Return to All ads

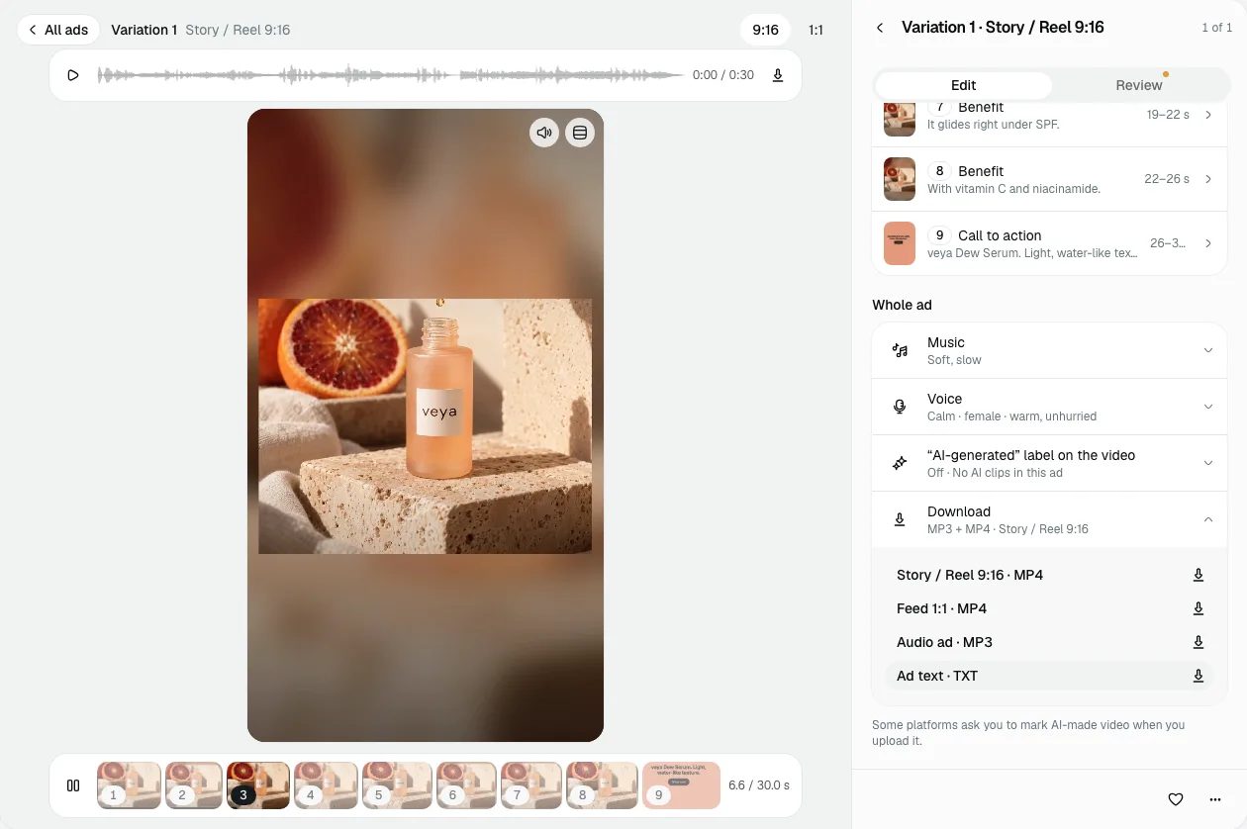[58, 30]
